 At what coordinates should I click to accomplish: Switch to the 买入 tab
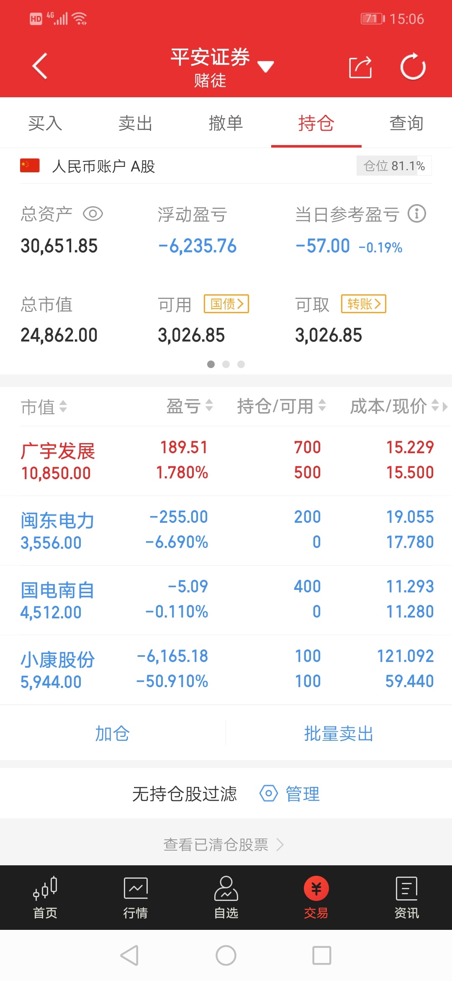tap(45, 123)
